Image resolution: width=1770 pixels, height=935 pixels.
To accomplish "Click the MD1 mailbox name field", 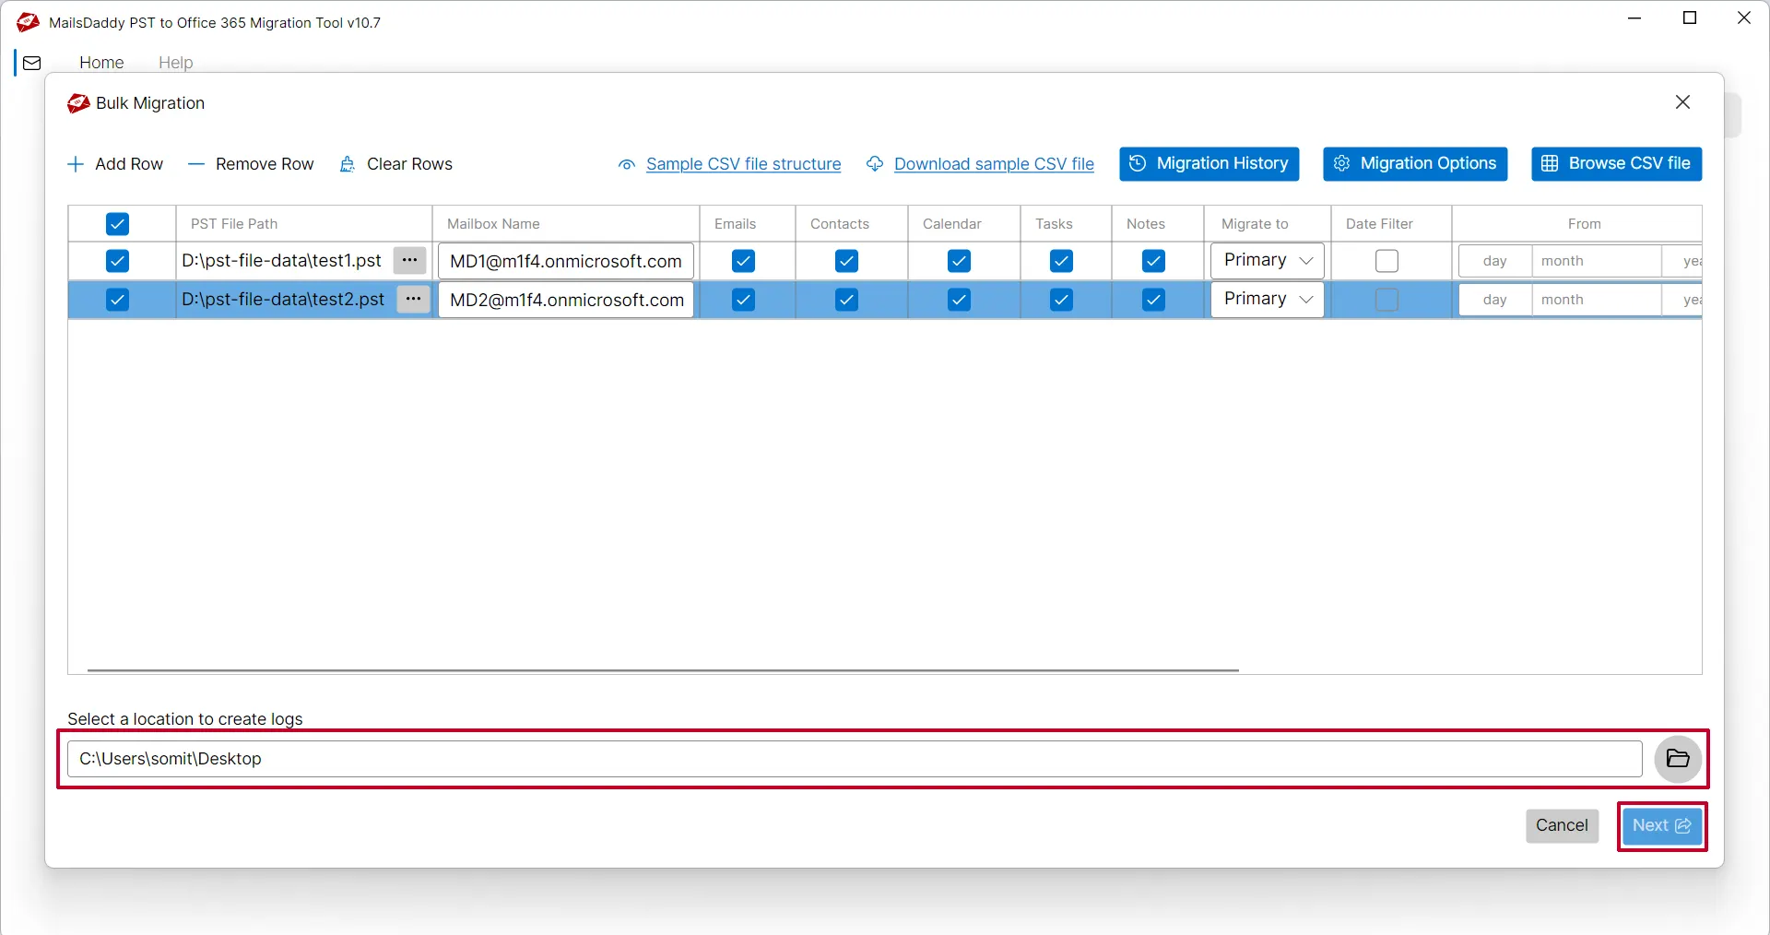I will pos(565,261).
